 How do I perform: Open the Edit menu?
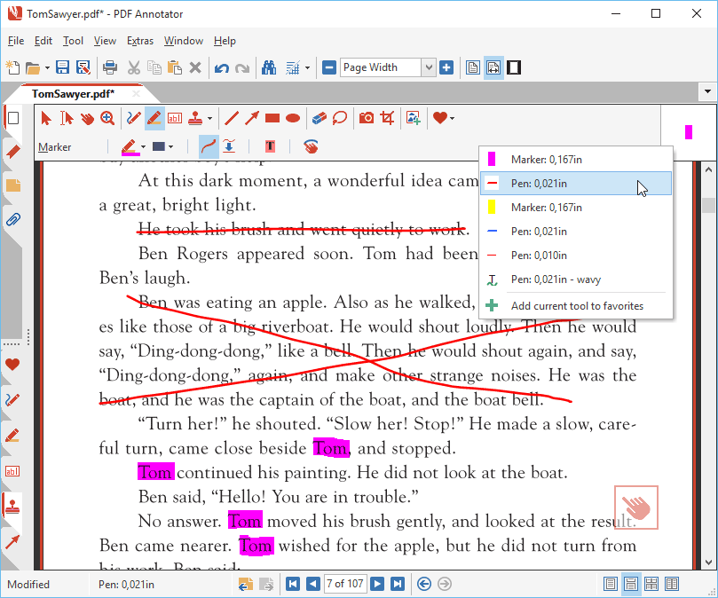click(x=43, y=41)
